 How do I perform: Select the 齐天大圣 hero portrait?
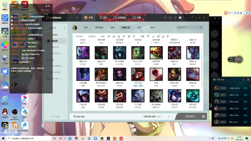coord(138,74)
